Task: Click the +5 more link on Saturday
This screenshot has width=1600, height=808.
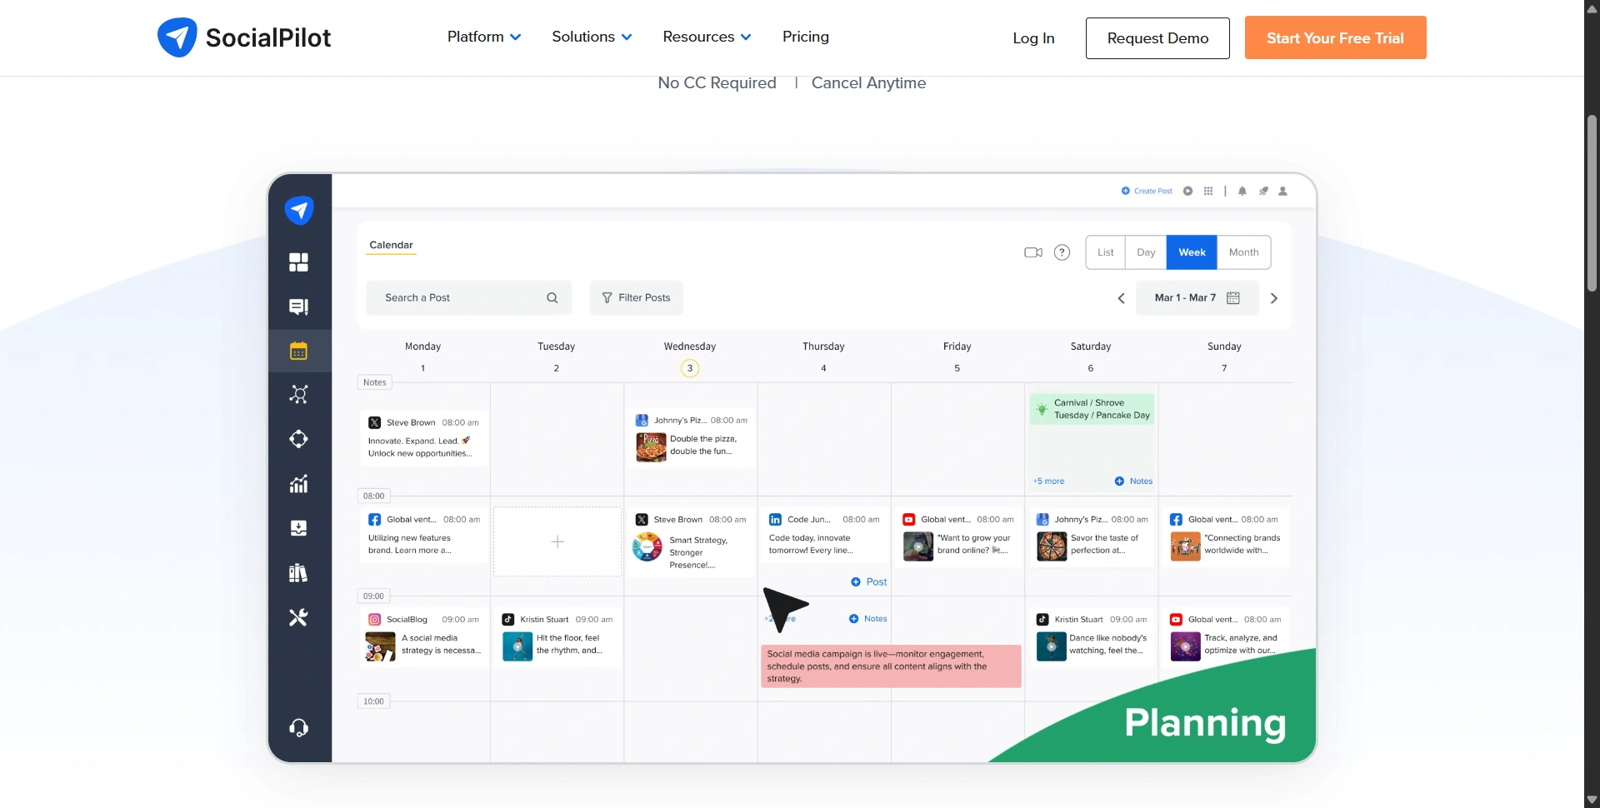Action: (x=1048, y=481)
